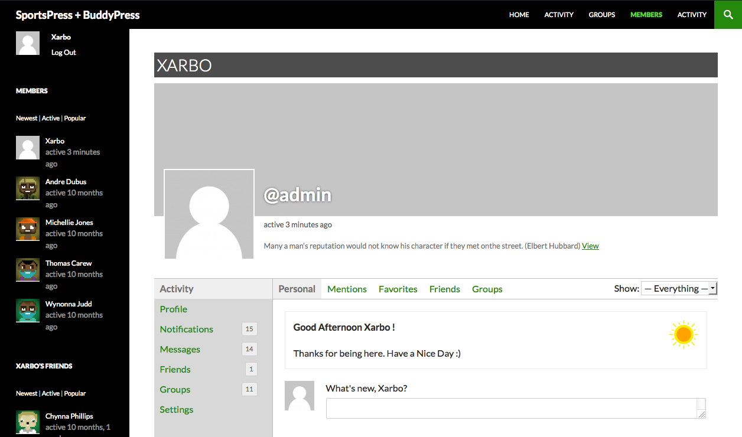Click the sun icon in greeting box
Screen dimensions: 742x437
(x=684, y=335)
